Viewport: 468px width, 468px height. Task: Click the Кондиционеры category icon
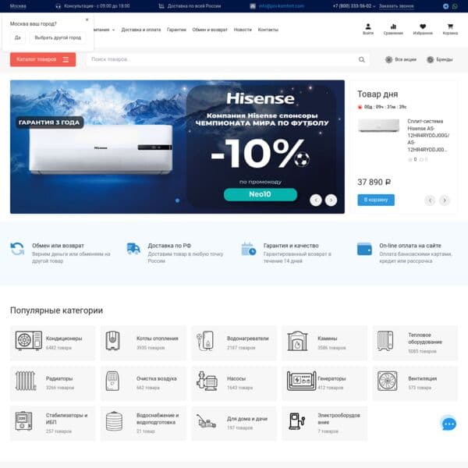[29, 341]
